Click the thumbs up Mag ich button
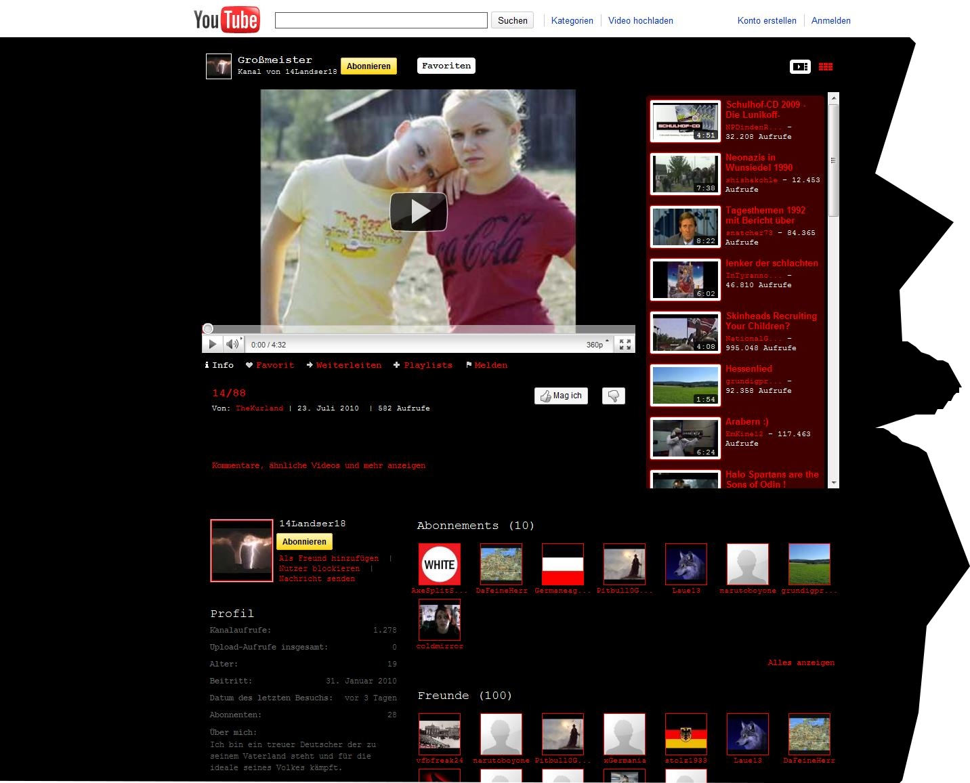 pos(561,396)
